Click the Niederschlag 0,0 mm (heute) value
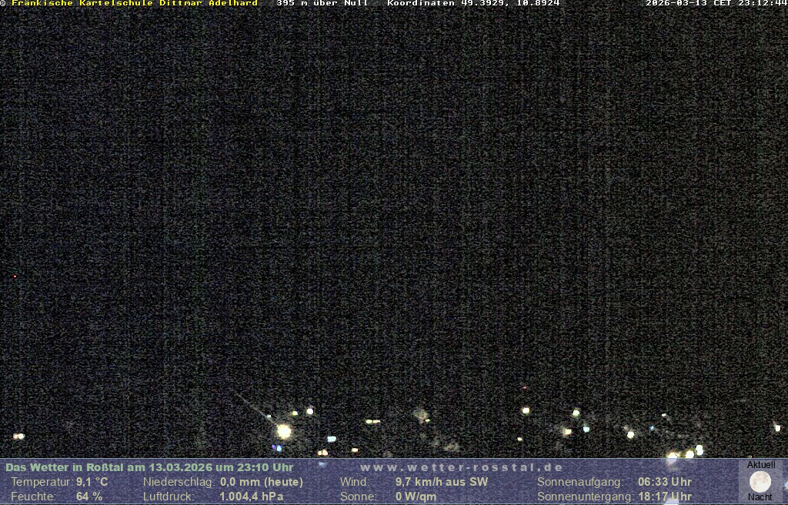 tap(261, 482)
